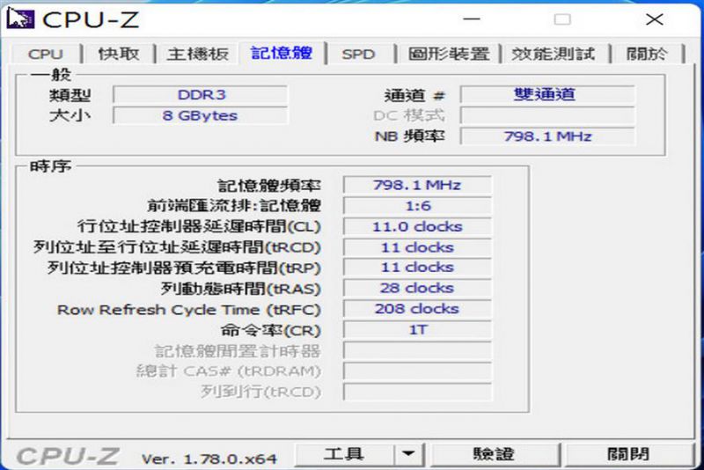Click the 大小 label
This screenshot has width=704, height=470.
click(70, 115)
